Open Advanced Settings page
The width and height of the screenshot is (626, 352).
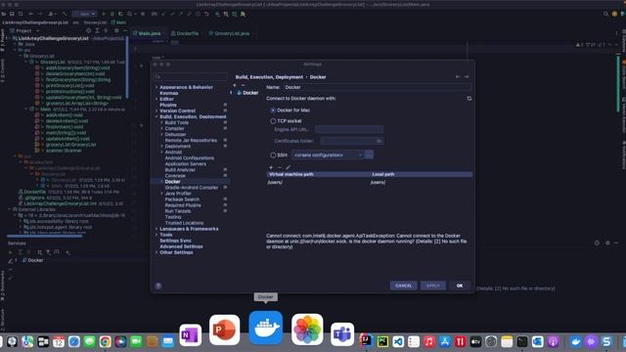pos(181,246)
